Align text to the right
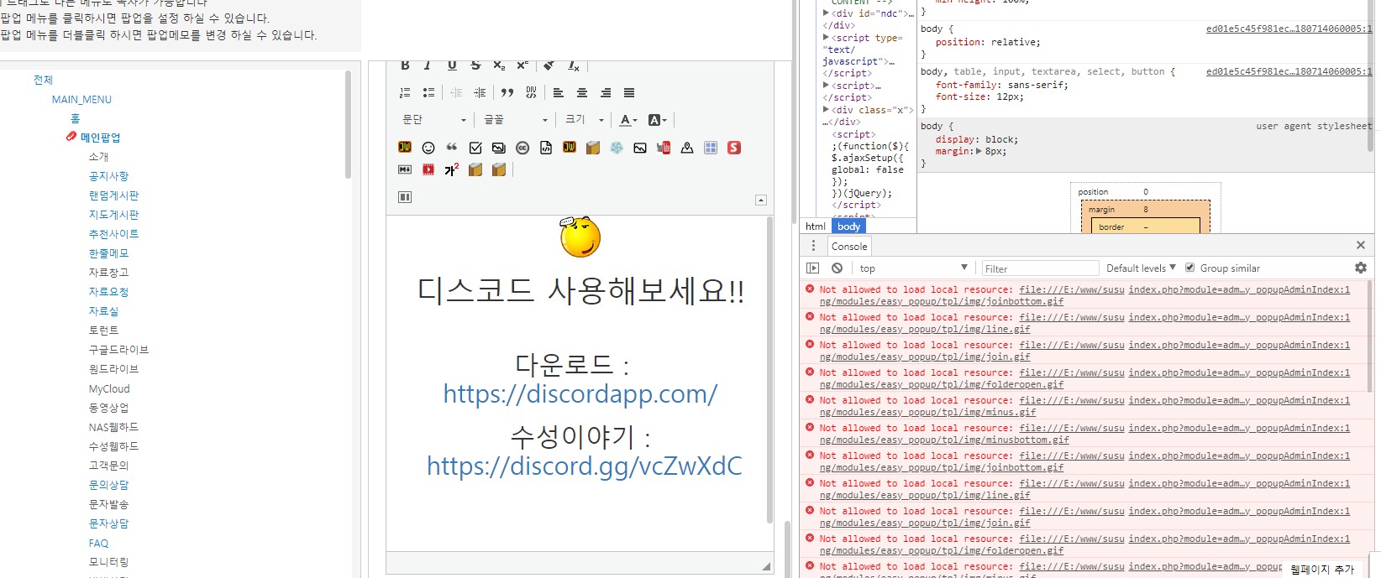Viewport: 1381px width, 578px height. pyautogui.click(x=606, y=93)
